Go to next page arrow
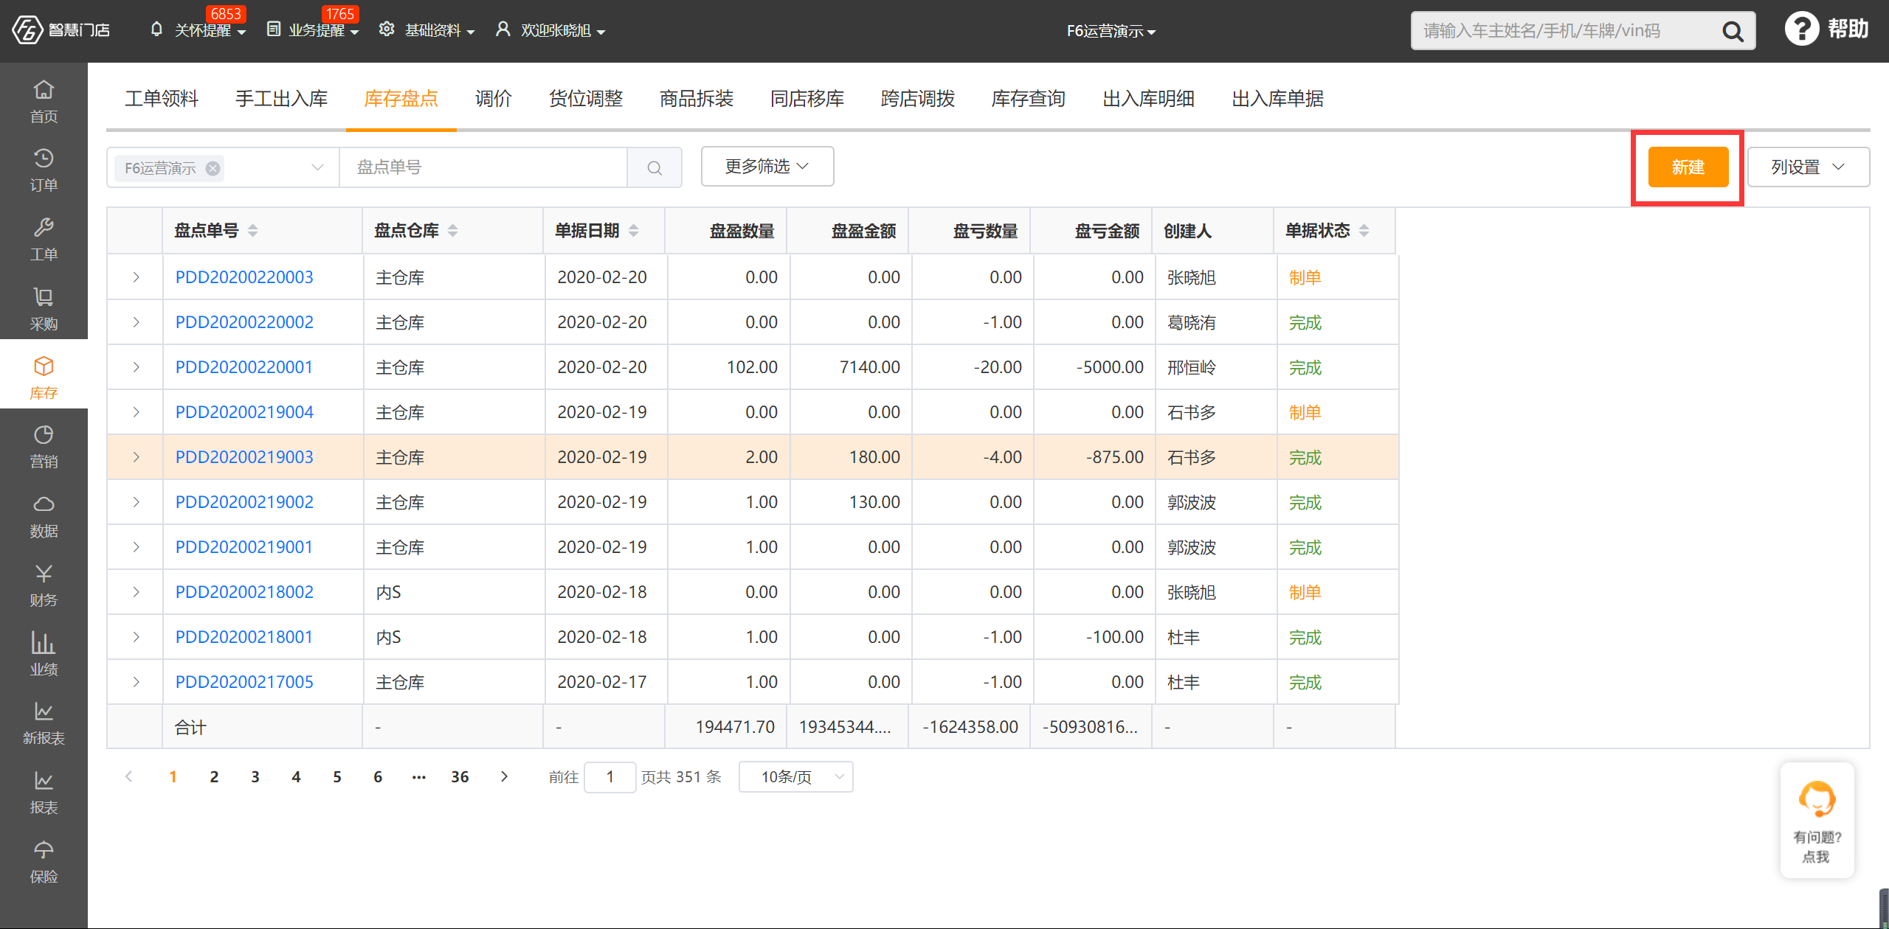Image resolution: width=1889 pixels, height=929 pixels. (504, 776)
